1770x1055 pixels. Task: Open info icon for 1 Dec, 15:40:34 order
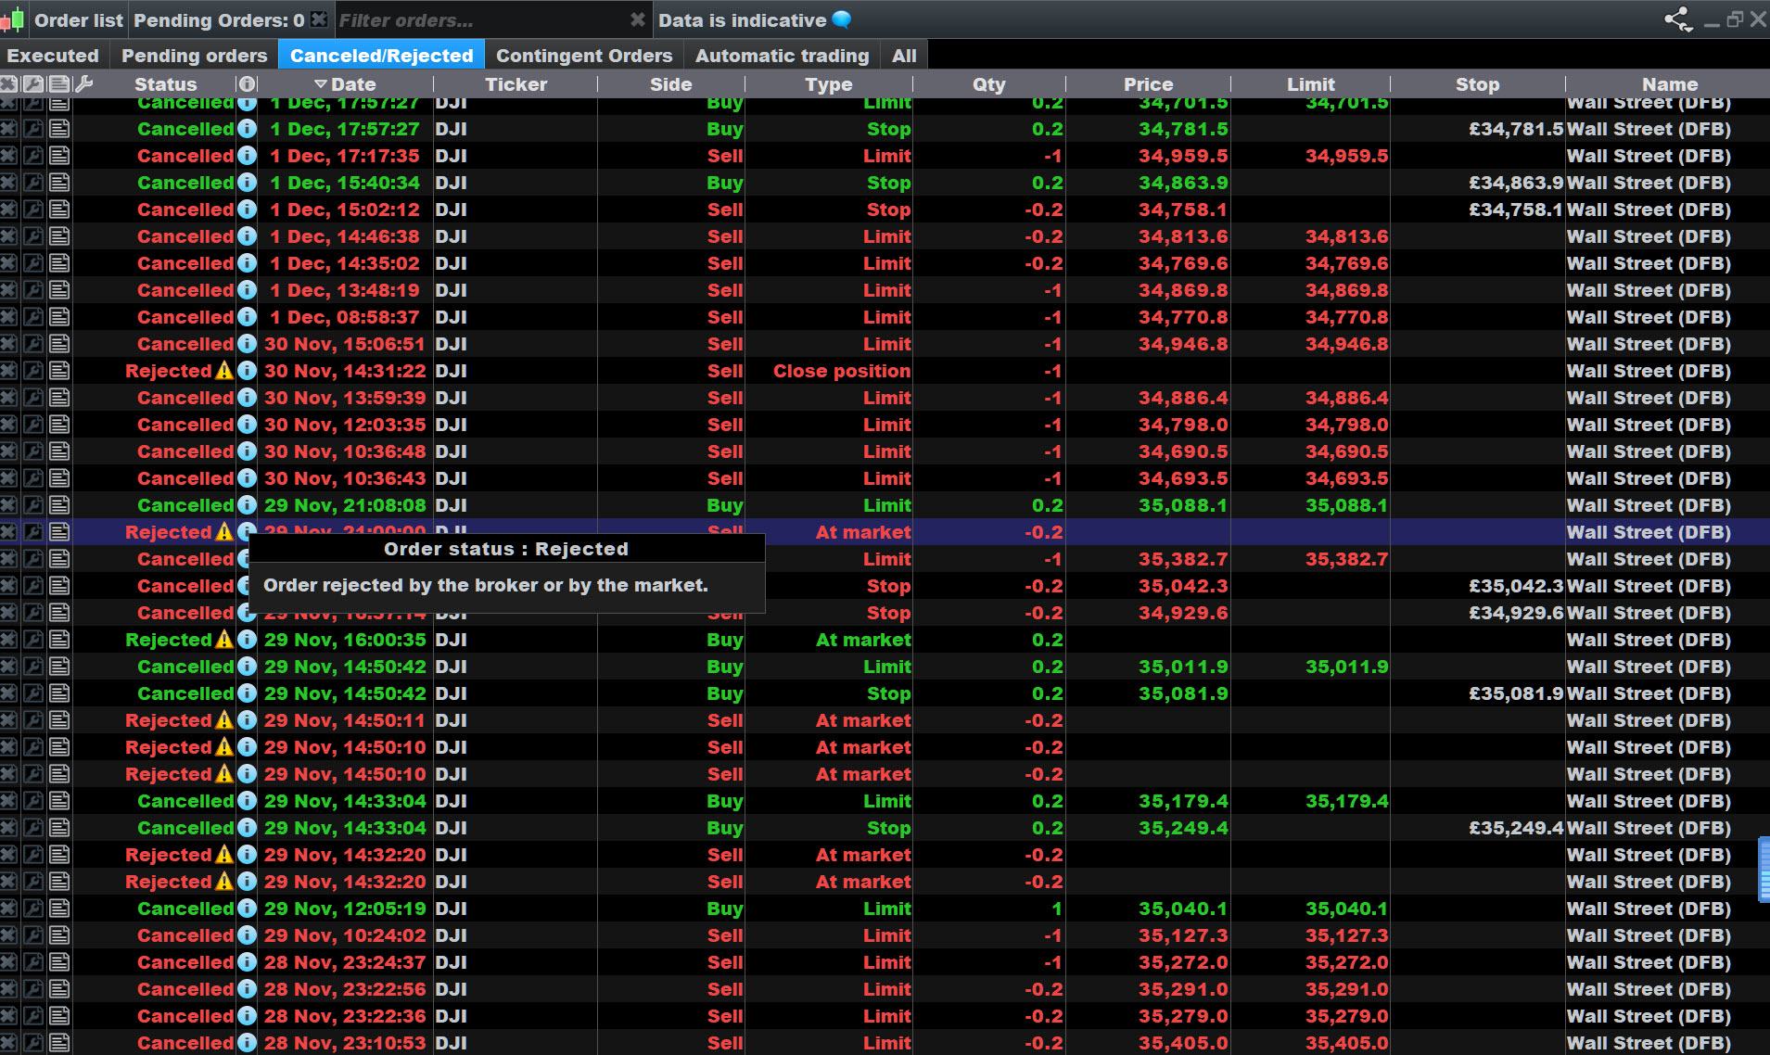[247, 183]
